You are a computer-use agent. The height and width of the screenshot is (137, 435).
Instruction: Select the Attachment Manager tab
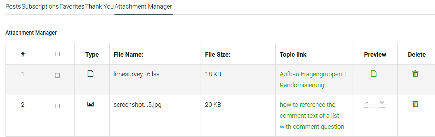coord(143,7)
